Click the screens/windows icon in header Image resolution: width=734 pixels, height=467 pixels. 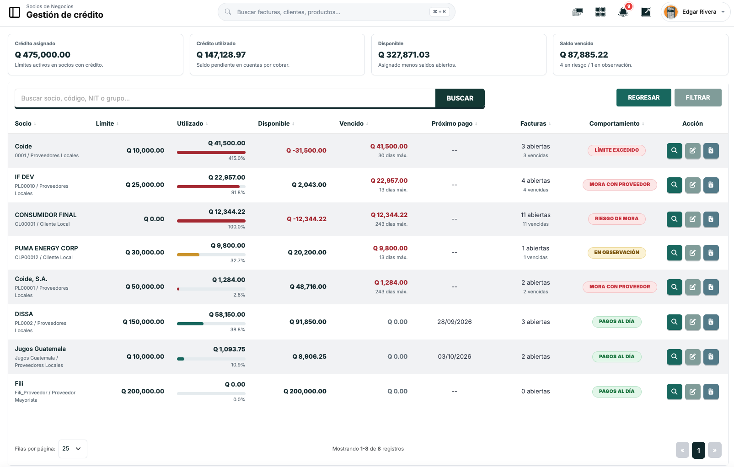click(578, 12)
